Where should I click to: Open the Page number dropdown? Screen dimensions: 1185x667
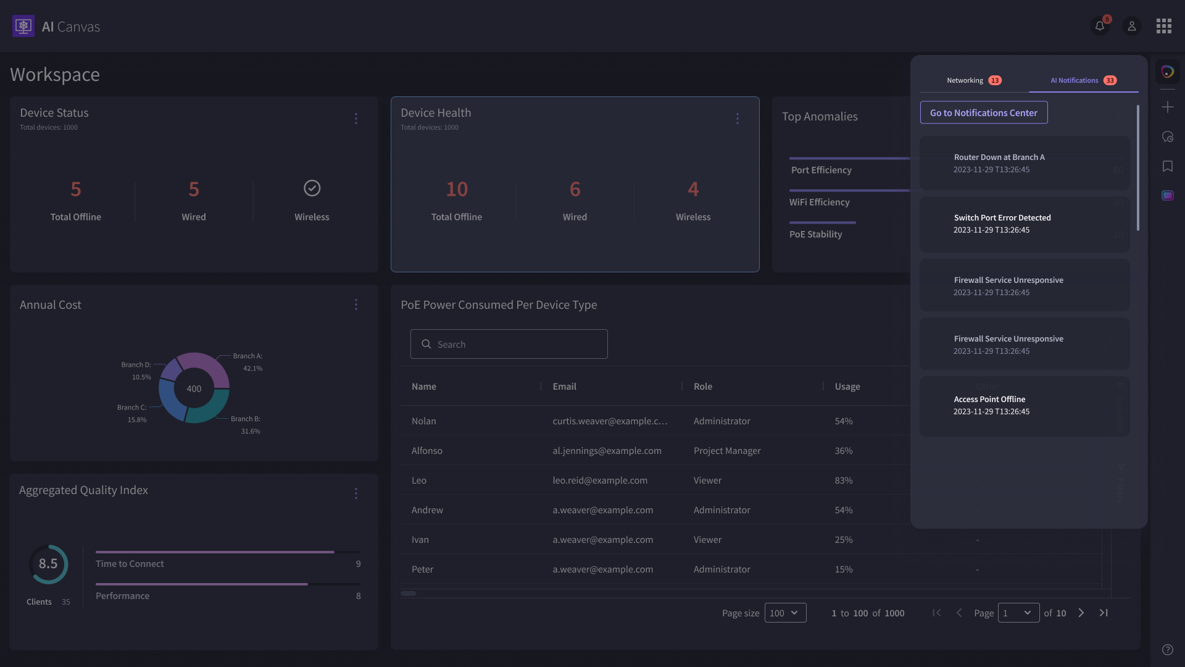pyautogui.click(x=1018, y=613)
